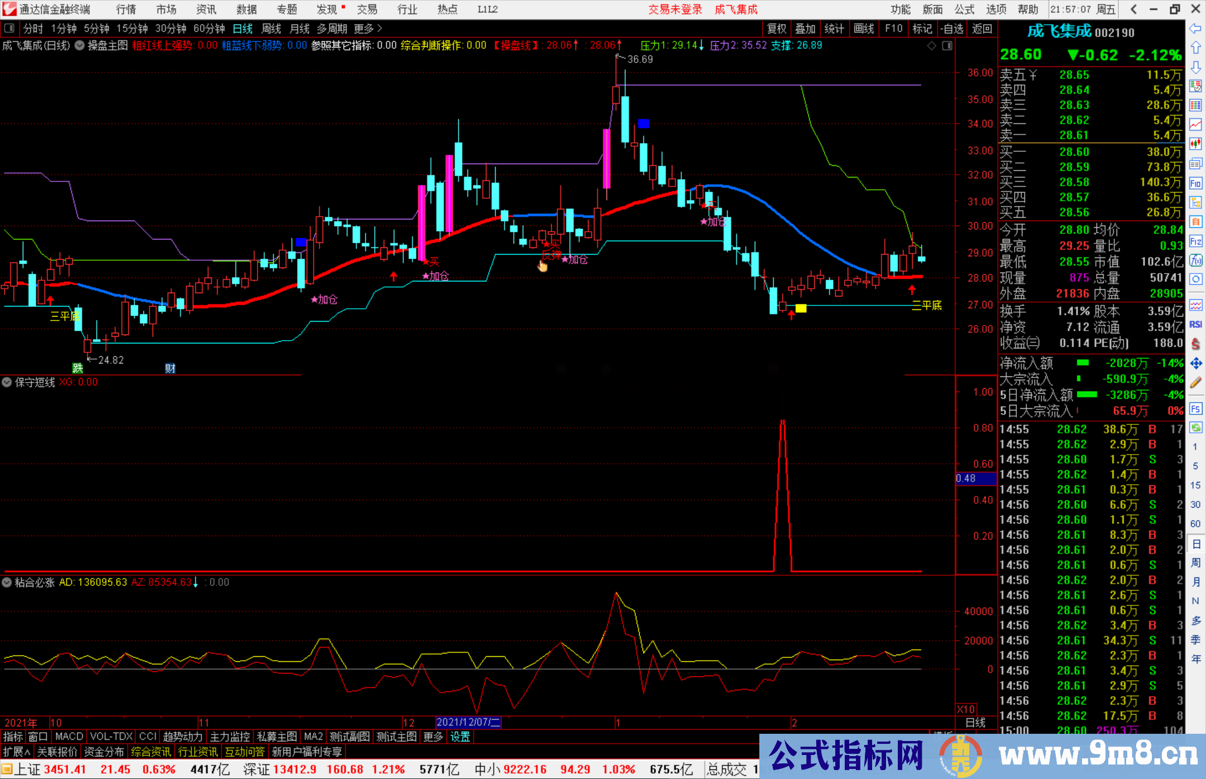Screen dimensions: 1206x779
Task: Open 更多 indicator templates at bottom
Action: point(433,737)
